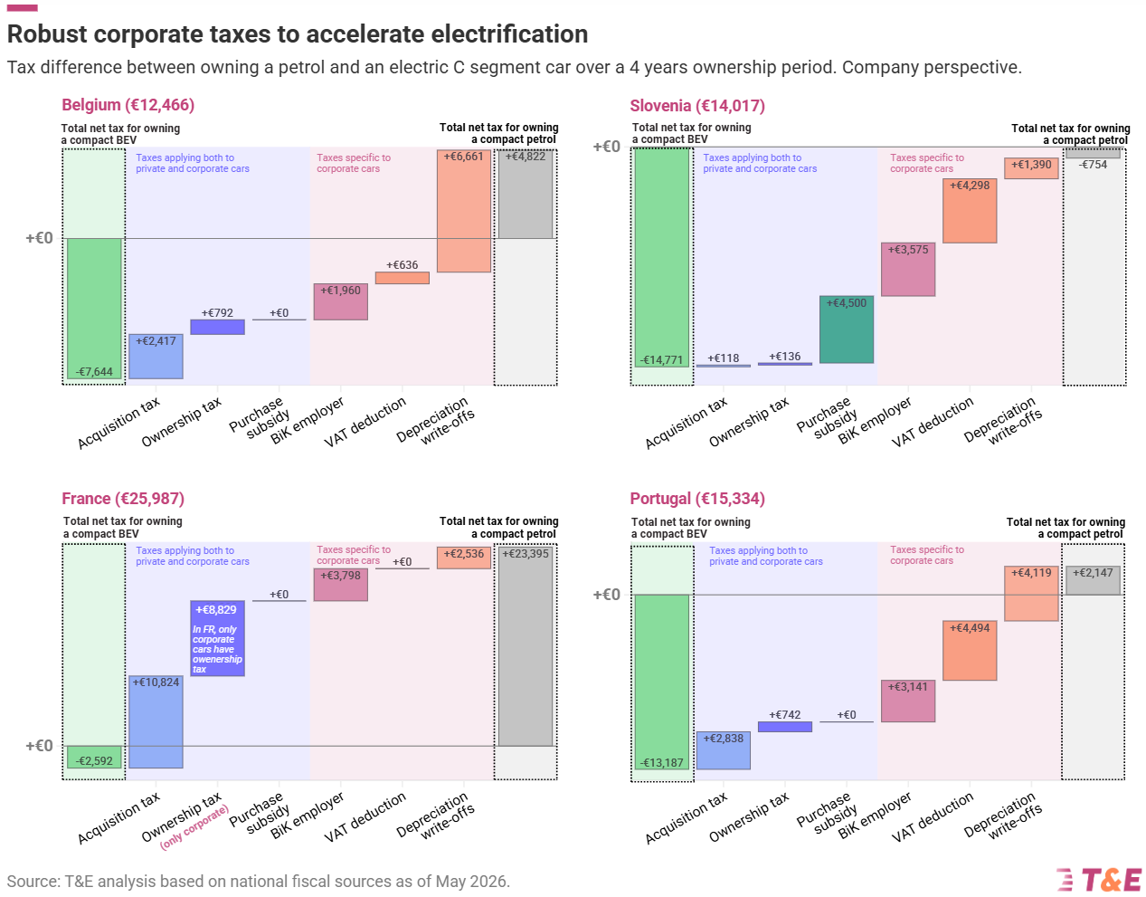1146x897 pixels.
Task: Click Slovenia's teal +€4,500 purchase subsidy bar
Action: (x=847, y=329)
